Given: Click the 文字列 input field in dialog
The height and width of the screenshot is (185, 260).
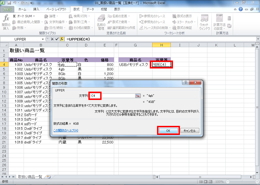Looking at the screenshot, I should (x=113, y=95).
